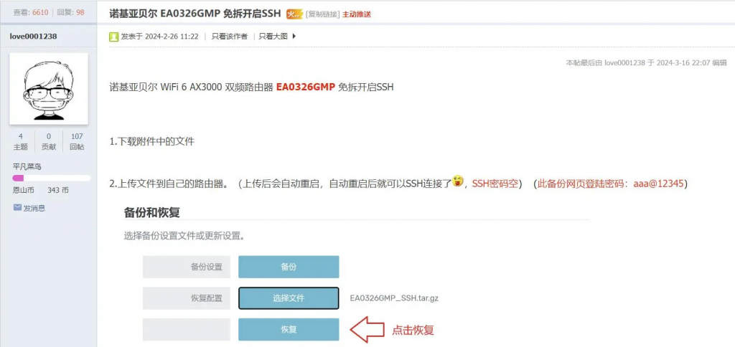Click the 主动推送 link
The image size is (735, 347).
[x=356, y=14]
